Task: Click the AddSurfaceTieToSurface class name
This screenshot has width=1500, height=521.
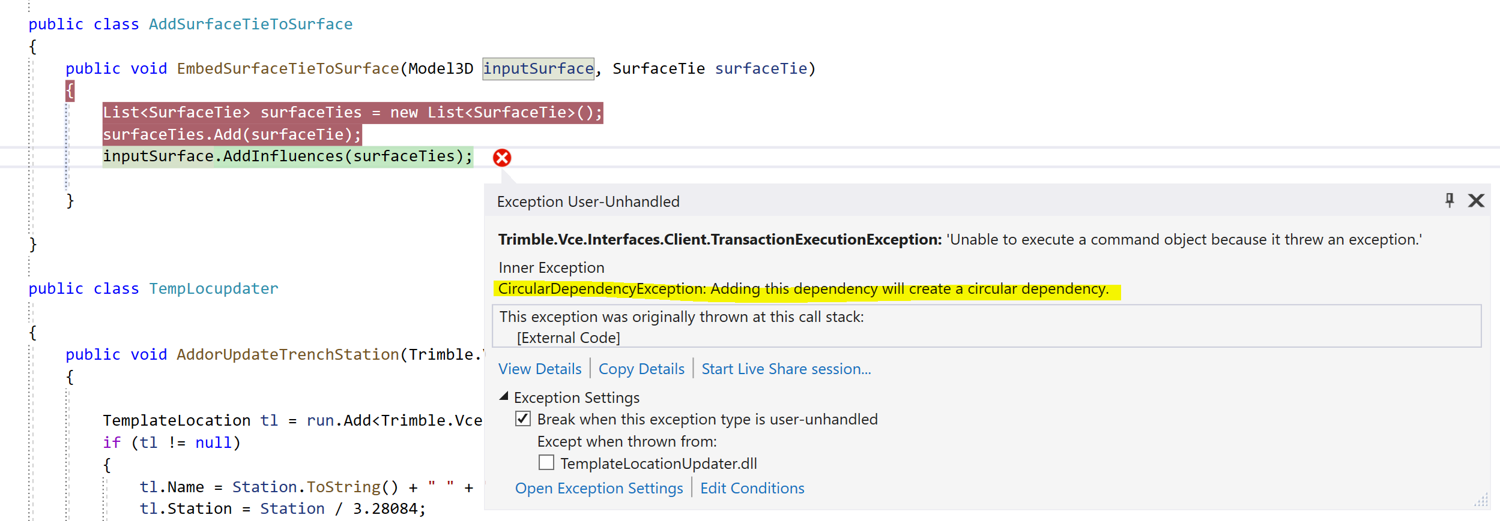Action: point(250,25)
